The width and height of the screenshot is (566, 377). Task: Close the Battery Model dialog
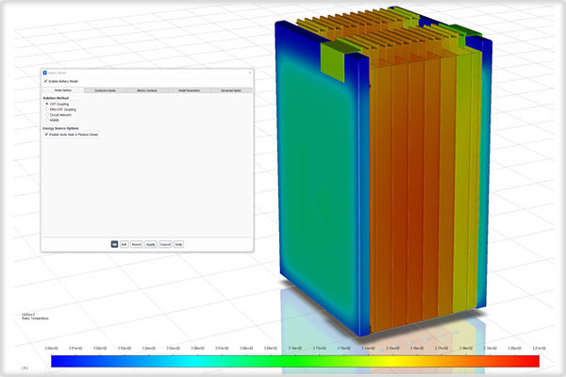(x=250, y=73)
